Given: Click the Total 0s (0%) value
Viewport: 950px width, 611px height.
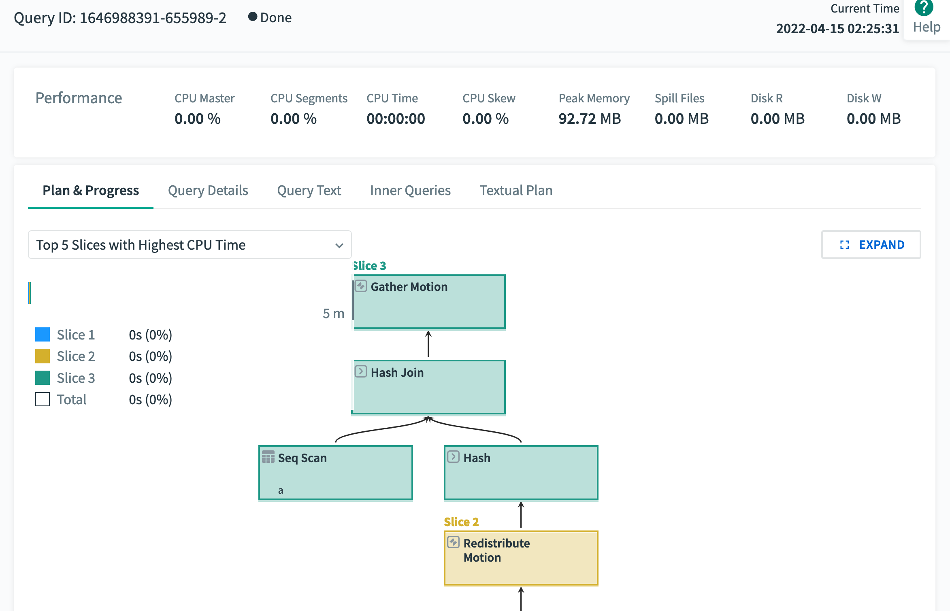Looking at the screenshot, I should tap(150, 399).
